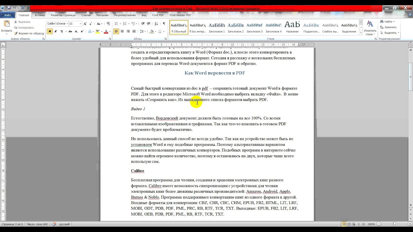Align text right icon
Image resolution: width=413 pixels, height=232 pixels.
[128, 32]
